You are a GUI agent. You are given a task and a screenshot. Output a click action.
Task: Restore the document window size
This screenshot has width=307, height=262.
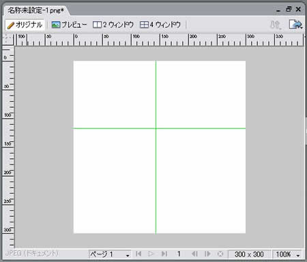[x=289, y=10]
